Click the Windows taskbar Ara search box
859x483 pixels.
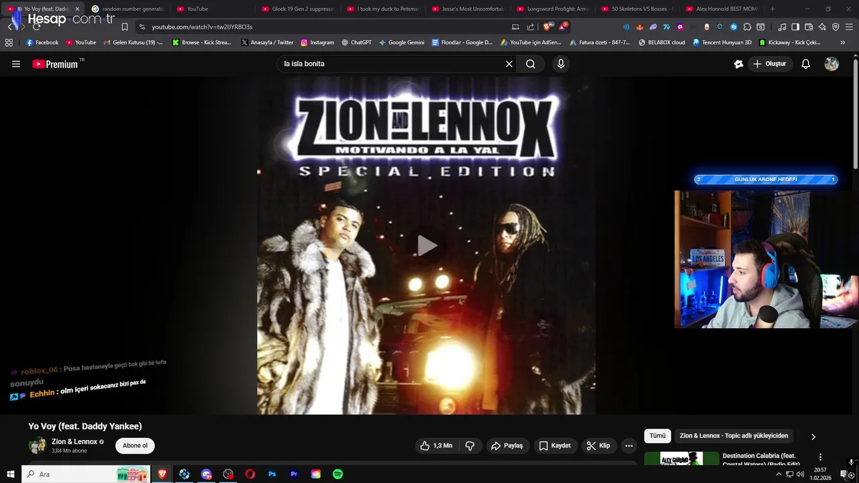(86, 474)
